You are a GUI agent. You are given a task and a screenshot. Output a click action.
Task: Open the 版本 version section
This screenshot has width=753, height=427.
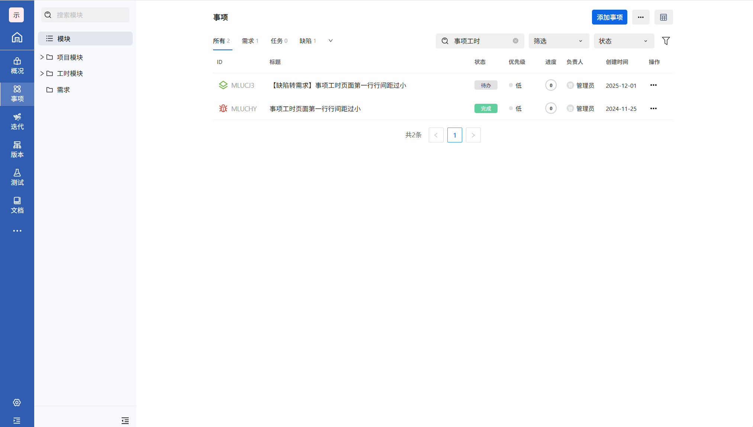[17, 150]
